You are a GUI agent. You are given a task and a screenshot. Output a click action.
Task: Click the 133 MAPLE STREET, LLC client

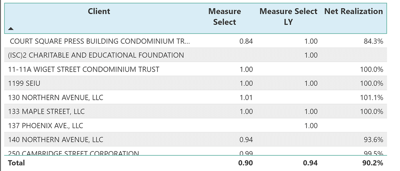pyautogui.click(x=46, y=111)
